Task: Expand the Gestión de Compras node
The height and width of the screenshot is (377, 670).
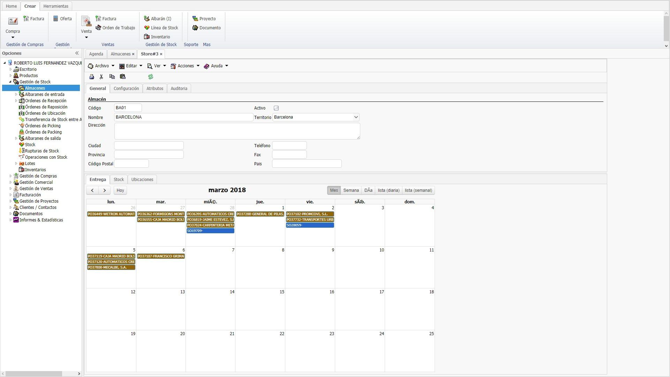Action: [10, 176]
